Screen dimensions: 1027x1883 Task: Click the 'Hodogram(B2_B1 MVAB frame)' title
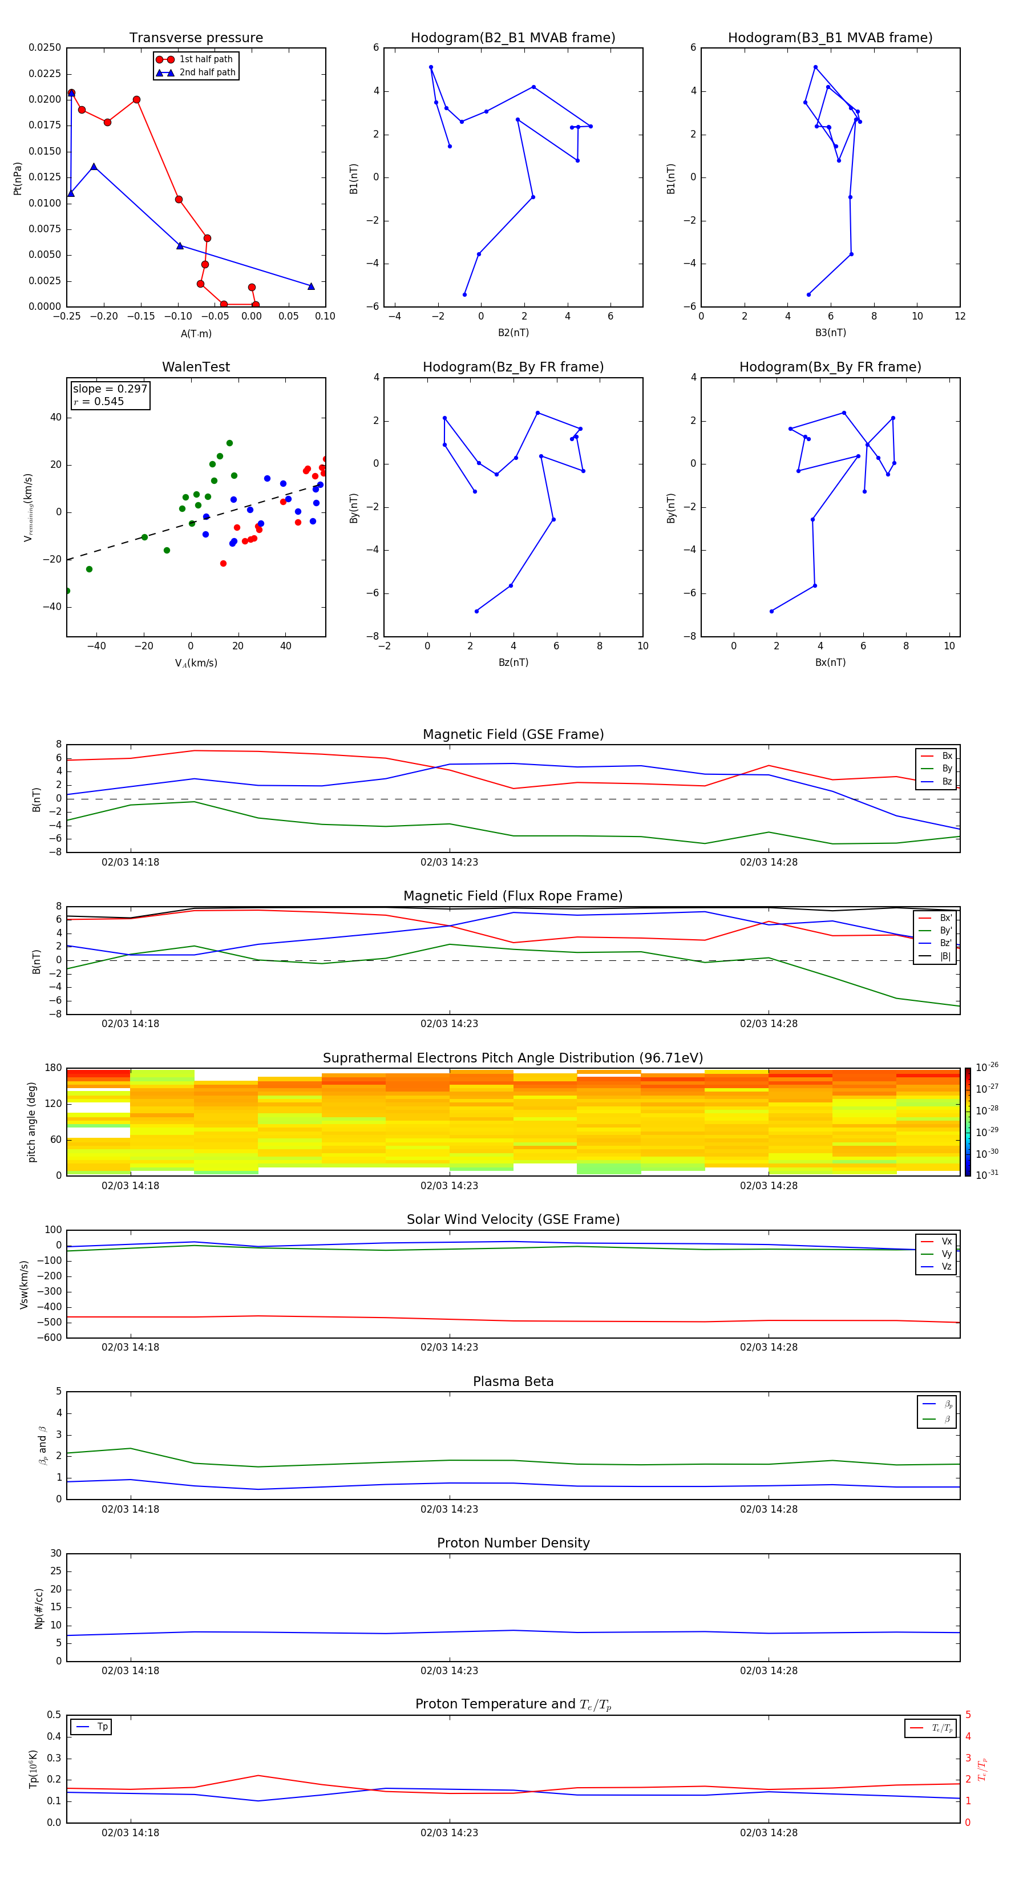pyautogui.click(x=513, y=38)
